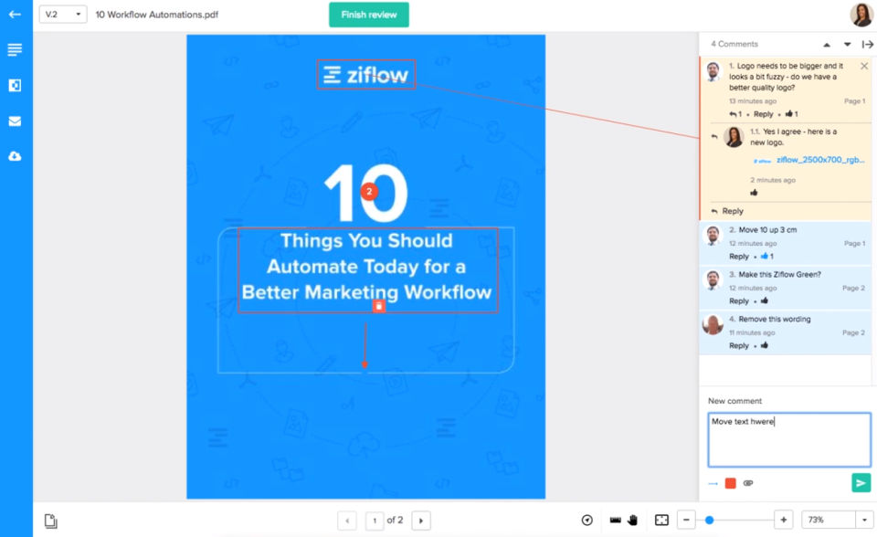The width and height of the screenshot is (877, 537).
Task: Click the page number field
Action: [375, 521]
